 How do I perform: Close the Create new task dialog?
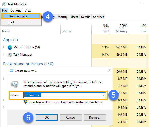click(x=109, y=71)
